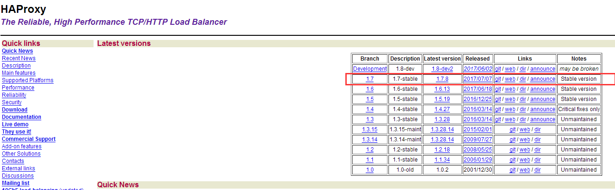Go to the Description sidebar link
Screen dimensions: 615x190
point(16,66)
